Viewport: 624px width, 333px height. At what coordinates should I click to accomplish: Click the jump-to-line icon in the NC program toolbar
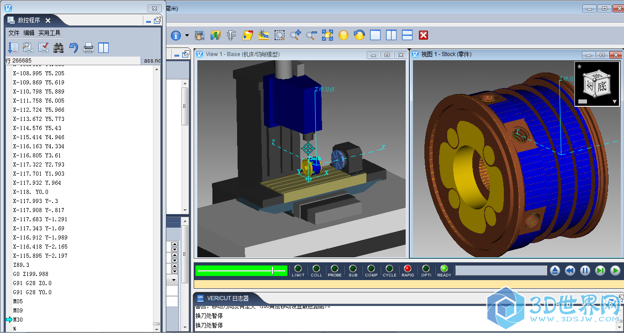point(13,47)
